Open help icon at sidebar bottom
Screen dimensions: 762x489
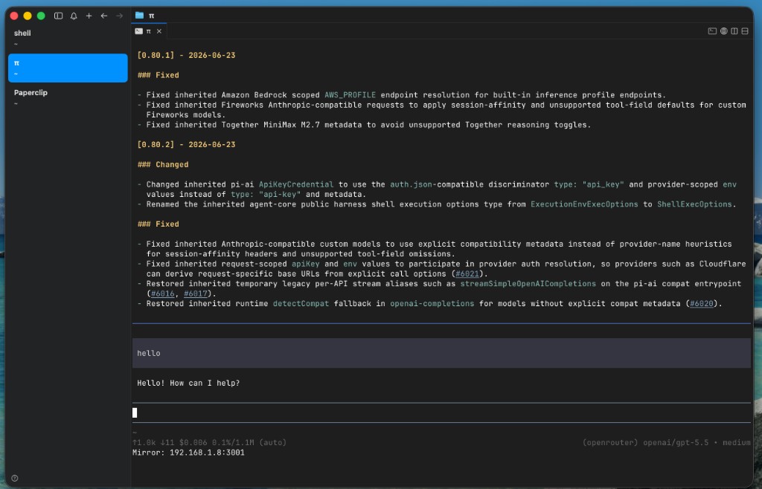15,479
